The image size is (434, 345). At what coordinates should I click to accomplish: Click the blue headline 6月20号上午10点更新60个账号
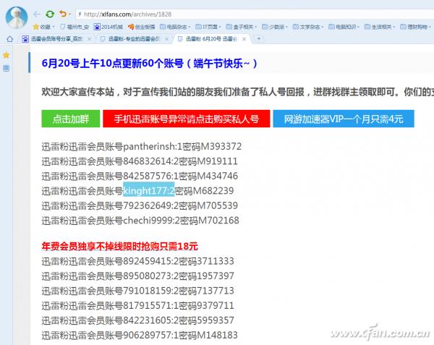[150, 64]
